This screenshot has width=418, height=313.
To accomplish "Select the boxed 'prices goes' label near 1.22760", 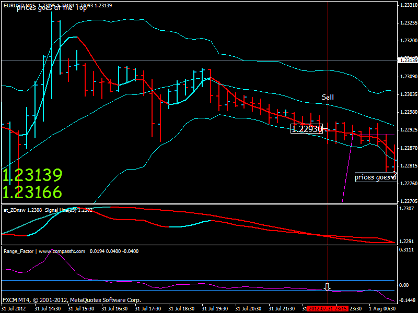I will [x=376, y=177].
